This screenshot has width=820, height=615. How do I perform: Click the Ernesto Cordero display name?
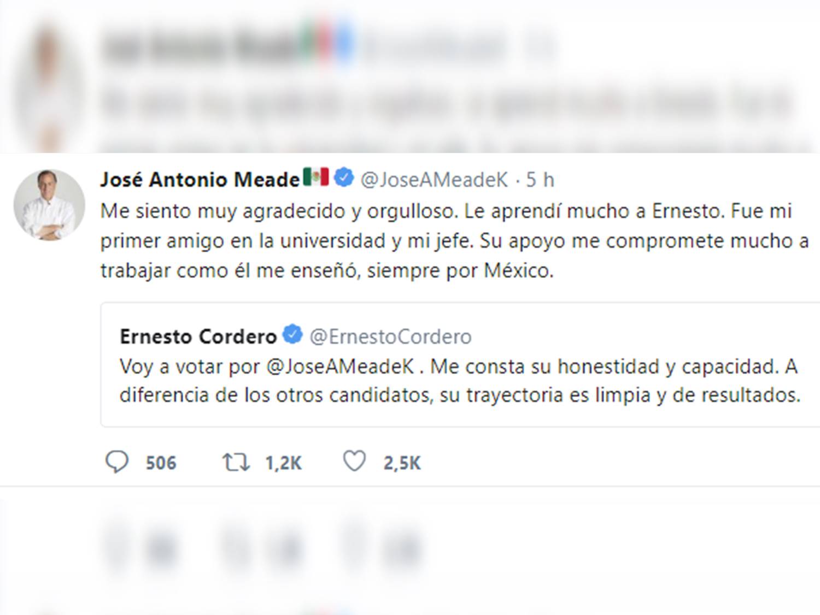coord(198,336)
